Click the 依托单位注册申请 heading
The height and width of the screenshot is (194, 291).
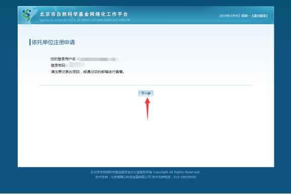click(53, 42)
